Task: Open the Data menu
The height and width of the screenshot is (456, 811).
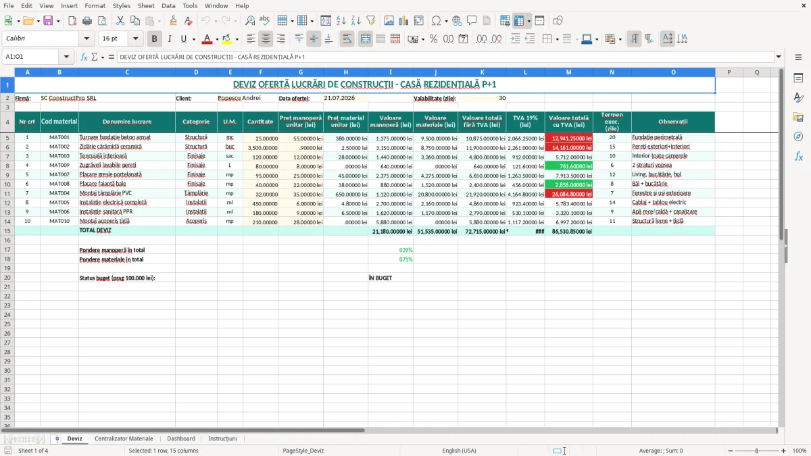Action: (168, 5)
